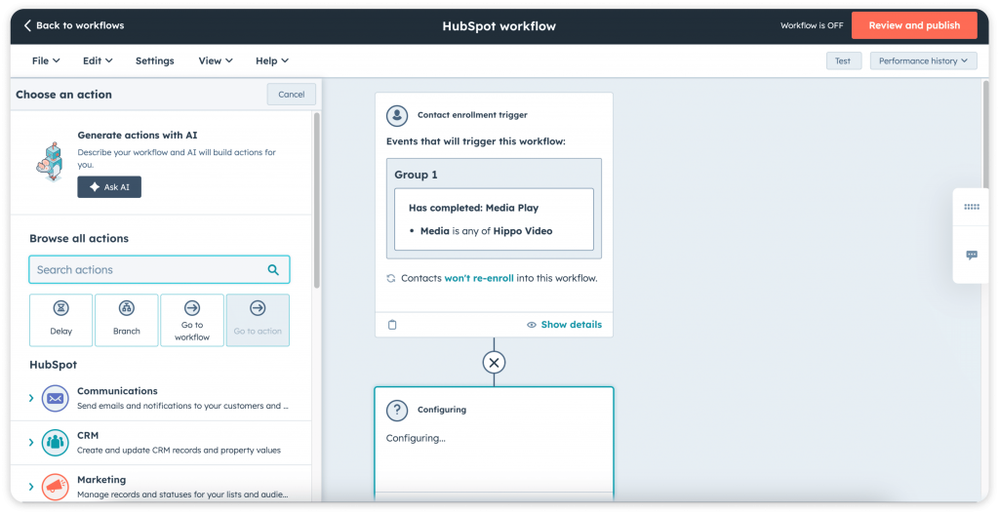
Task: Click the re-enrollment refresh icon
Action: tap(391, 278)
